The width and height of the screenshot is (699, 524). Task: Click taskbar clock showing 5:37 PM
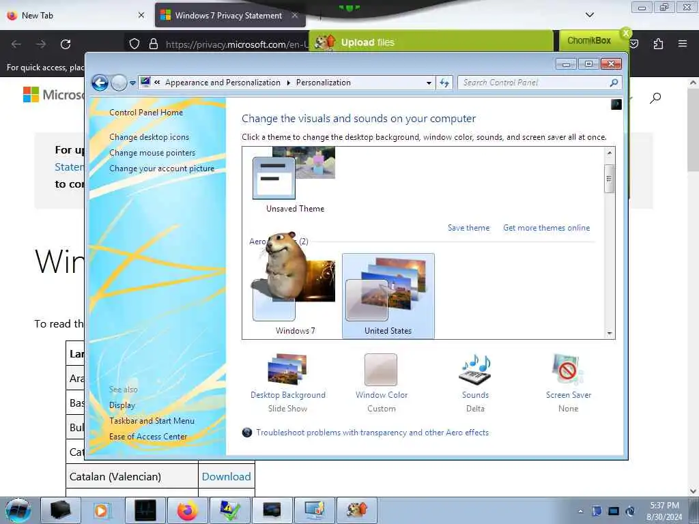(x=664, y=511)
